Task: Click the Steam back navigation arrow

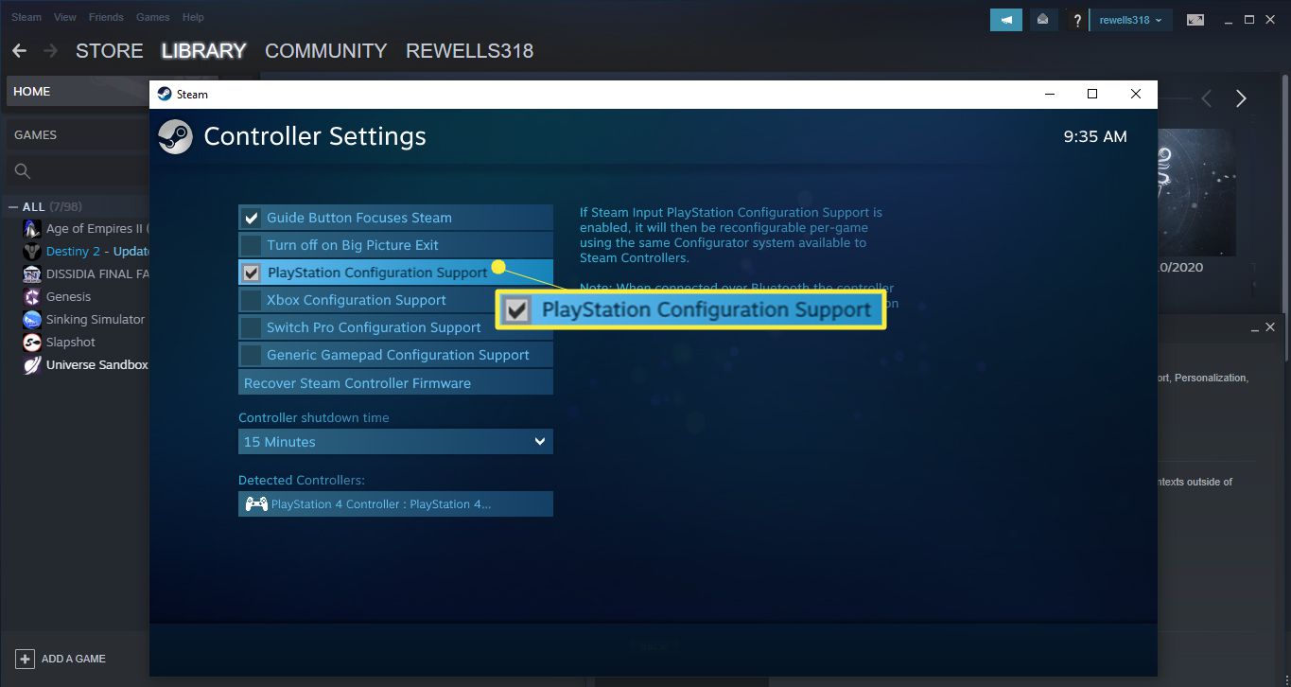Action: pos(19,51)
